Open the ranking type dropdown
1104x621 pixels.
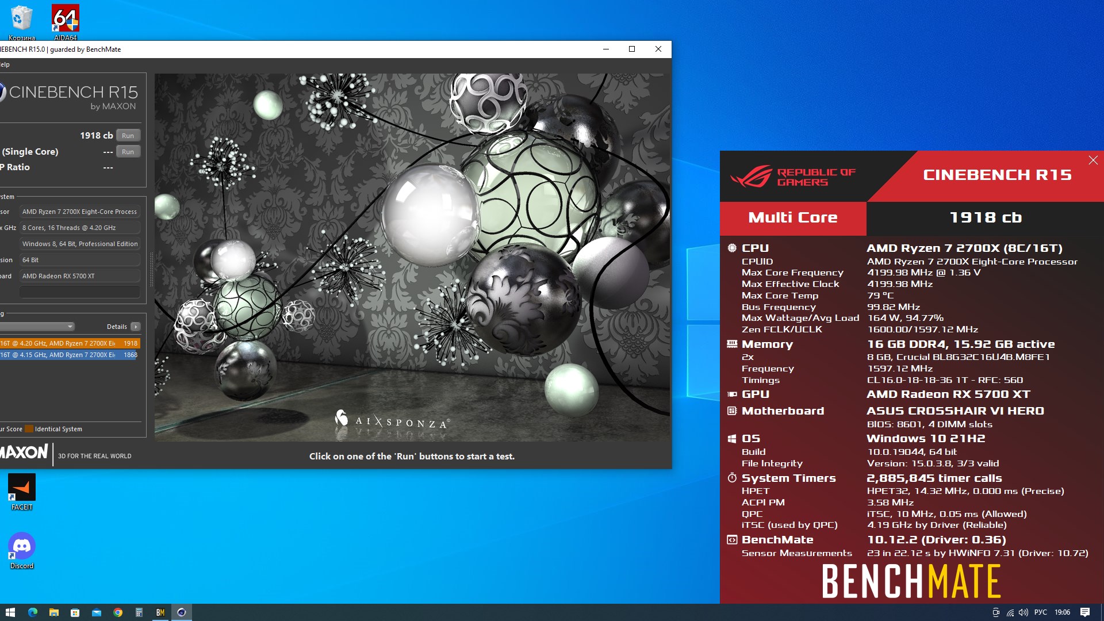37,327
